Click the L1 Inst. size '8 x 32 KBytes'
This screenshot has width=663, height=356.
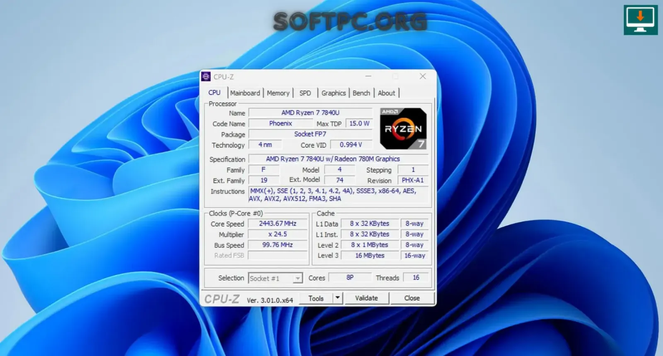[370, 234]
